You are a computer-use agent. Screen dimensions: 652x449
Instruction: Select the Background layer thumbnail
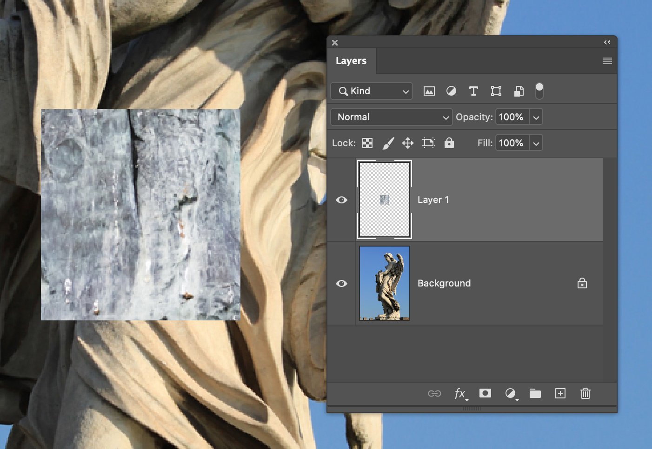pos(384,283)
